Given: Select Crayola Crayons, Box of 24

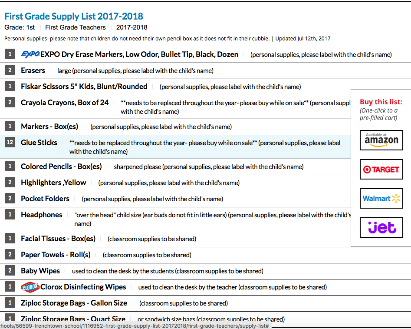Looking at the screenshot, I should 65,103.
